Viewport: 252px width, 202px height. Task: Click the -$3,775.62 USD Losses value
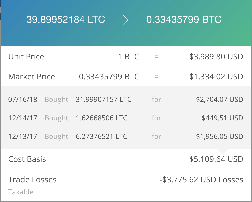tap(201, 180)
